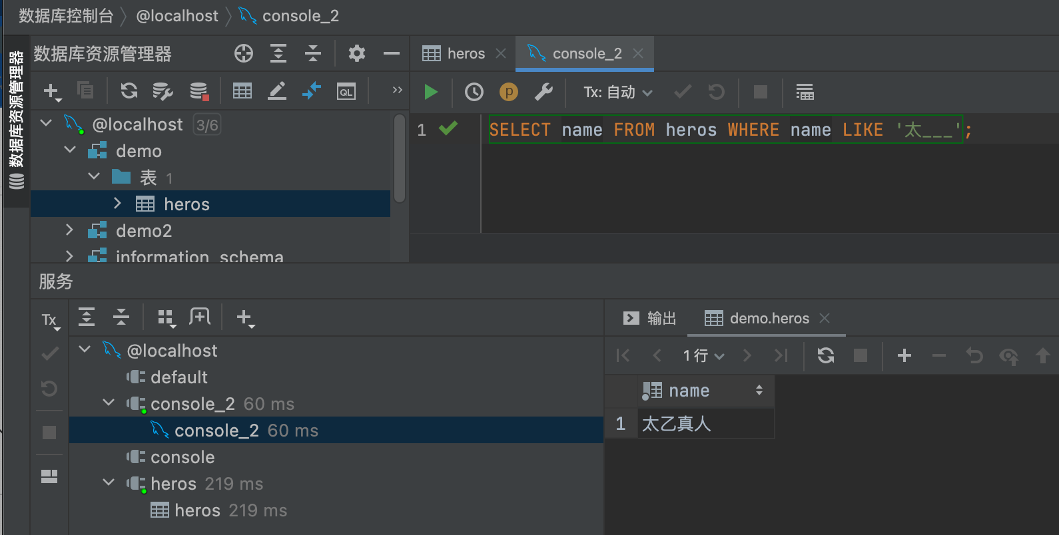Sort by the name column header
This screenshot has height=535, width=1059.
pos(705,391)
